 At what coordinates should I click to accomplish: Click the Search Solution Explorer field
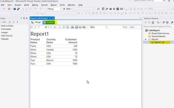[x=158, y=26]
